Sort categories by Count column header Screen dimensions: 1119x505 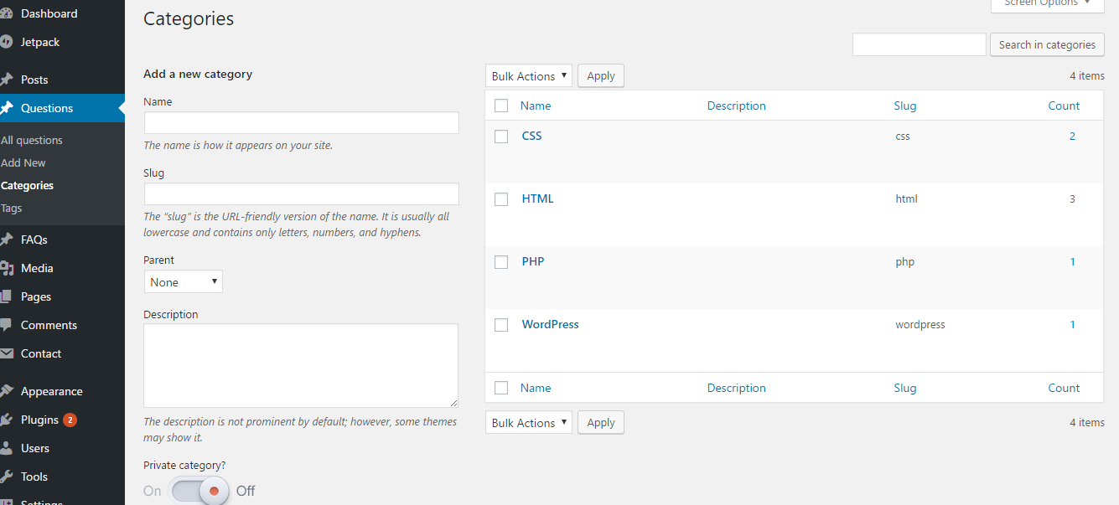pos(1063,106)
